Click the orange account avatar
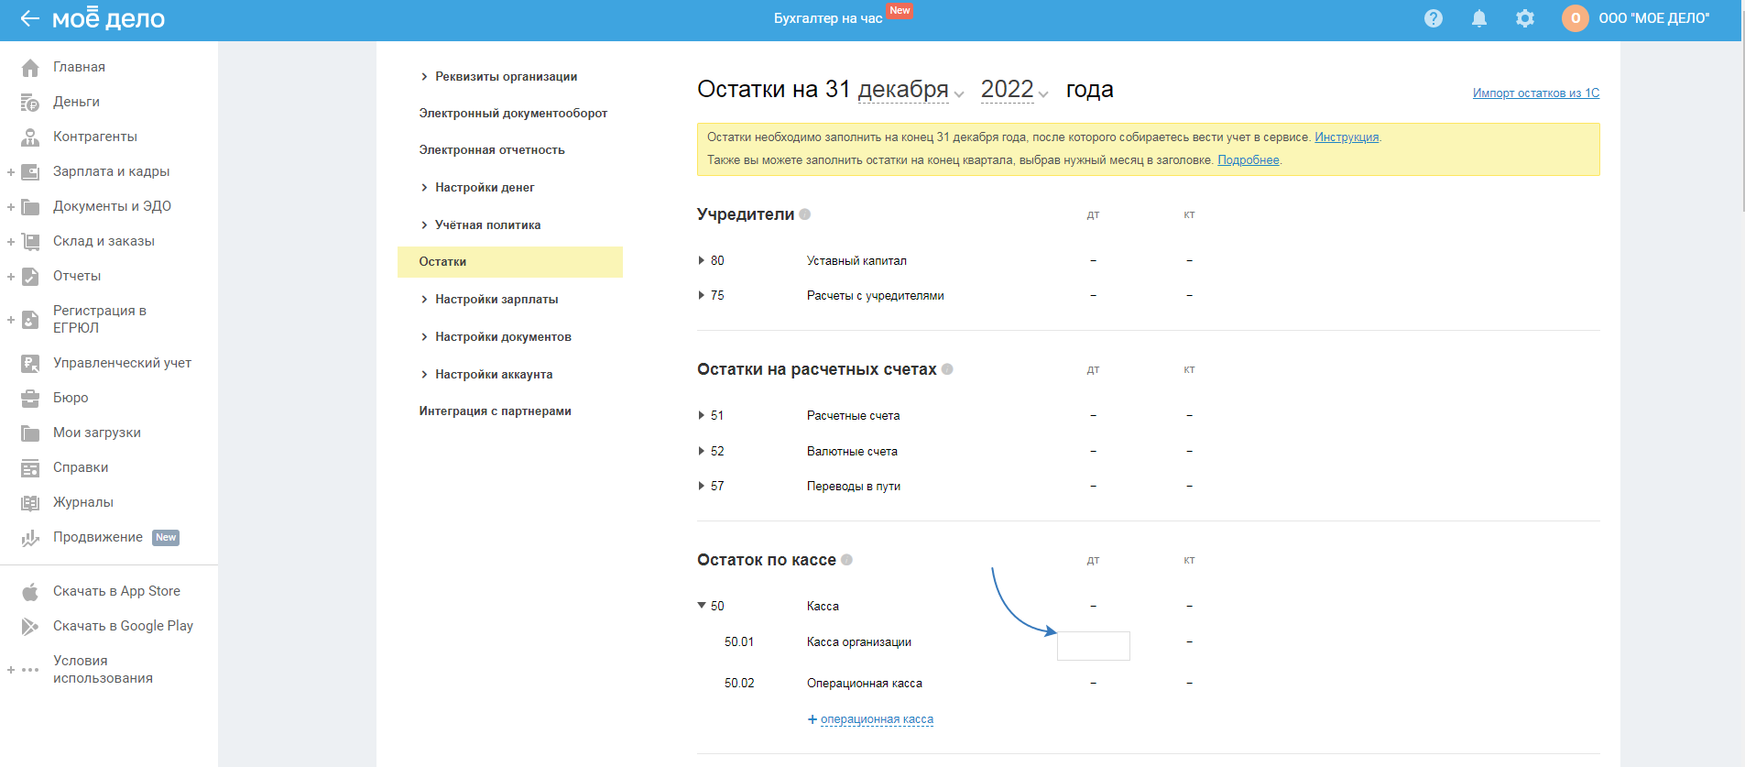Image resolution: width=1745 pixels, height=767 pixels. pos(1576,18)
